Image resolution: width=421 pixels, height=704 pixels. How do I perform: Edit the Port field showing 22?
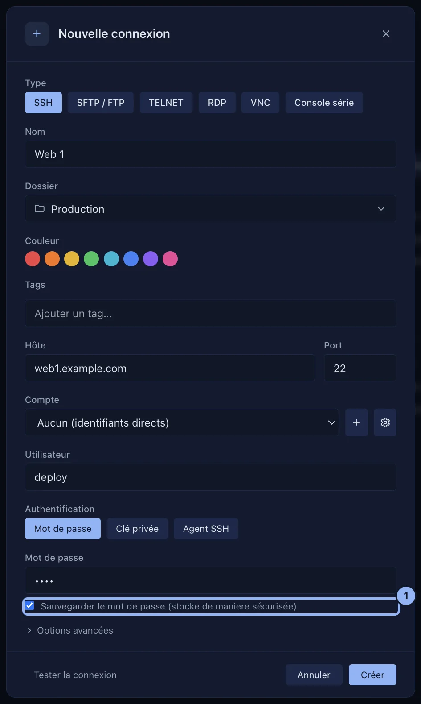[360, 368]
